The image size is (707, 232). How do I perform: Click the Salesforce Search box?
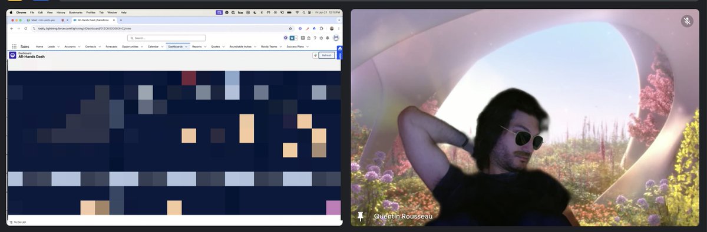coord(166,38)
